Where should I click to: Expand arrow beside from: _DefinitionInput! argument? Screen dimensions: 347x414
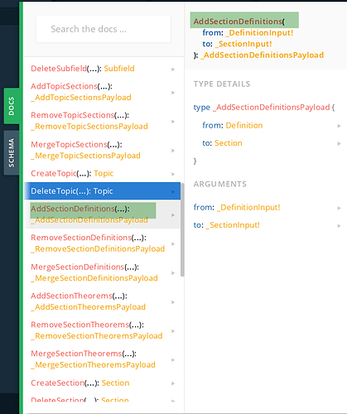point(339,208)
